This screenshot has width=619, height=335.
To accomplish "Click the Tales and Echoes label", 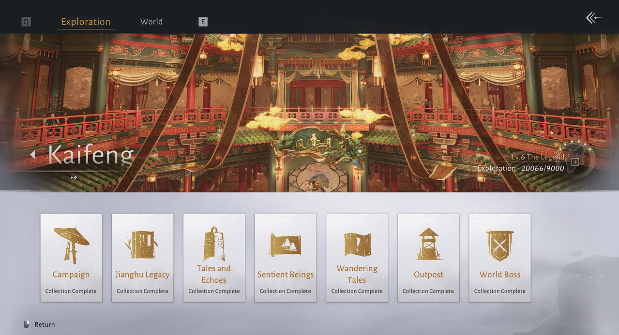I will coord(214,274).
